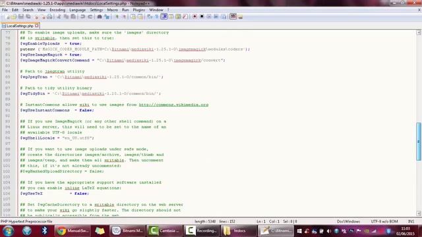422x237 pixels.
Task: Toggle the highlighted indent guide button
Action: pyautogui.click(x=164, y=16)
